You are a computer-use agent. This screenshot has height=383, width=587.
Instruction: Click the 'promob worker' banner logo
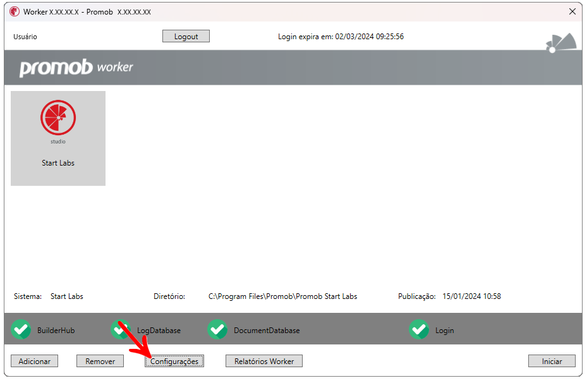pyautogui.click(x=76, y=68)
